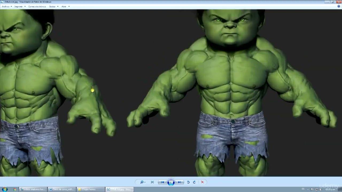342x192 pixels.
Task: Open the Grabar dropdown menu
Action: point(54,6)
